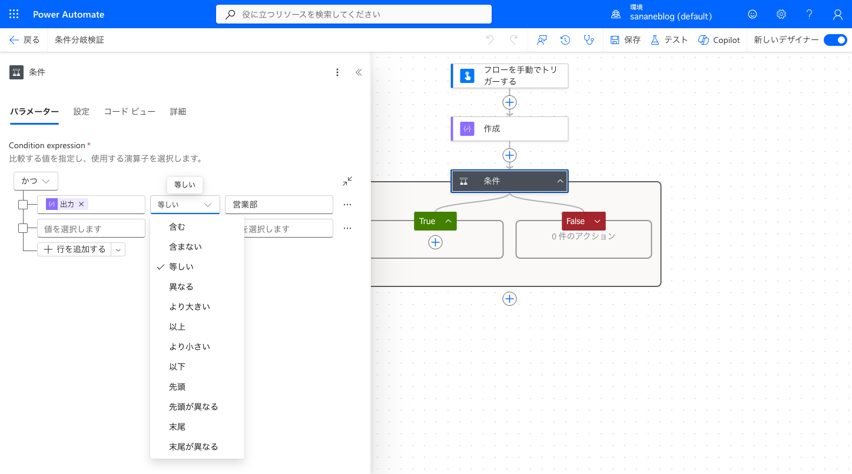Click the 営業部 value input field
Screen dimensions: 852x474
pyautogui.click(x=279, y=205)
